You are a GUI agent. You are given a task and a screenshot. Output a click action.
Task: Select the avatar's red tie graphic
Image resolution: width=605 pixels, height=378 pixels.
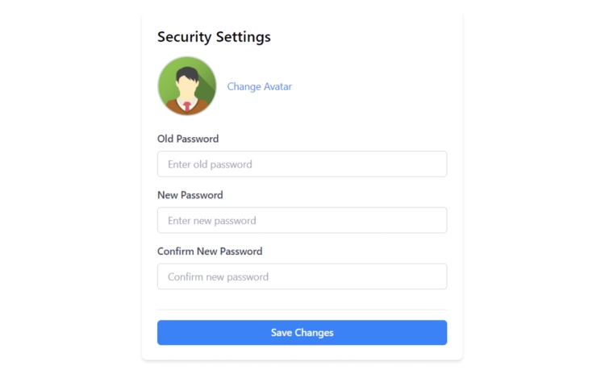187,106
